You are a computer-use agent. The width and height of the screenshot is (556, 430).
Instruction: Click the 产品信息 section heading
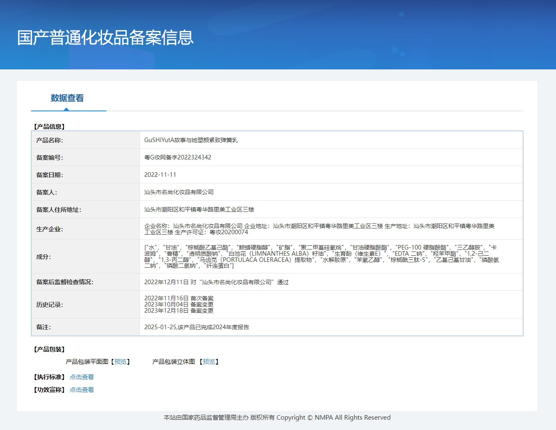pyautogui.click(x=49, y=127)
